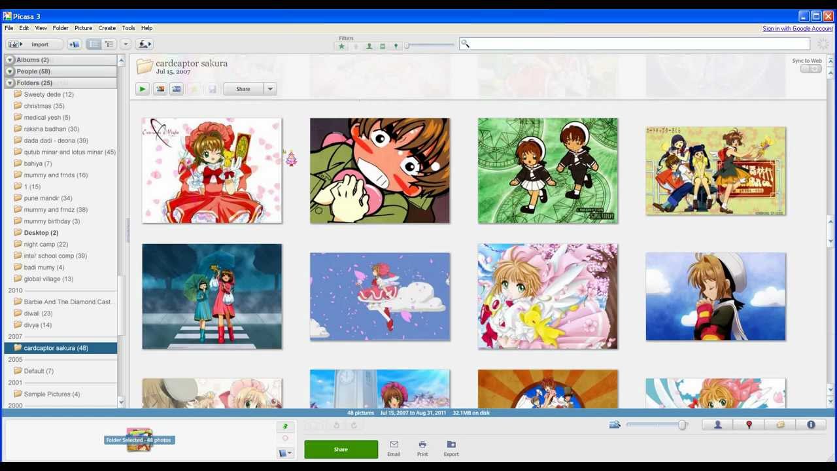
Task: Click the Email icon
Action: tap(394, 448)
